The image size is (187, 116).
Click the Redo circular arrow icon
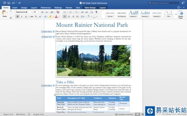pos(19,3)
